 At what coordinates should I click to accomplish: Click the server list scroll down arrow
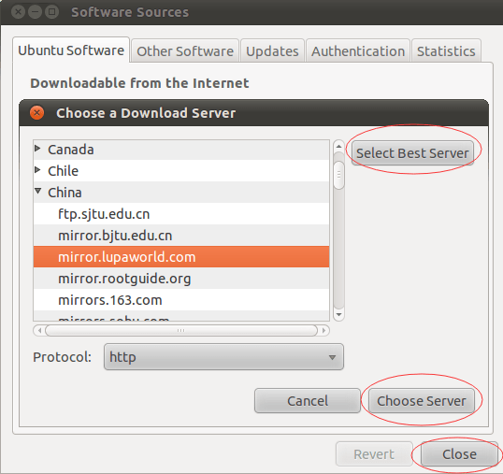tap(338, 315)
